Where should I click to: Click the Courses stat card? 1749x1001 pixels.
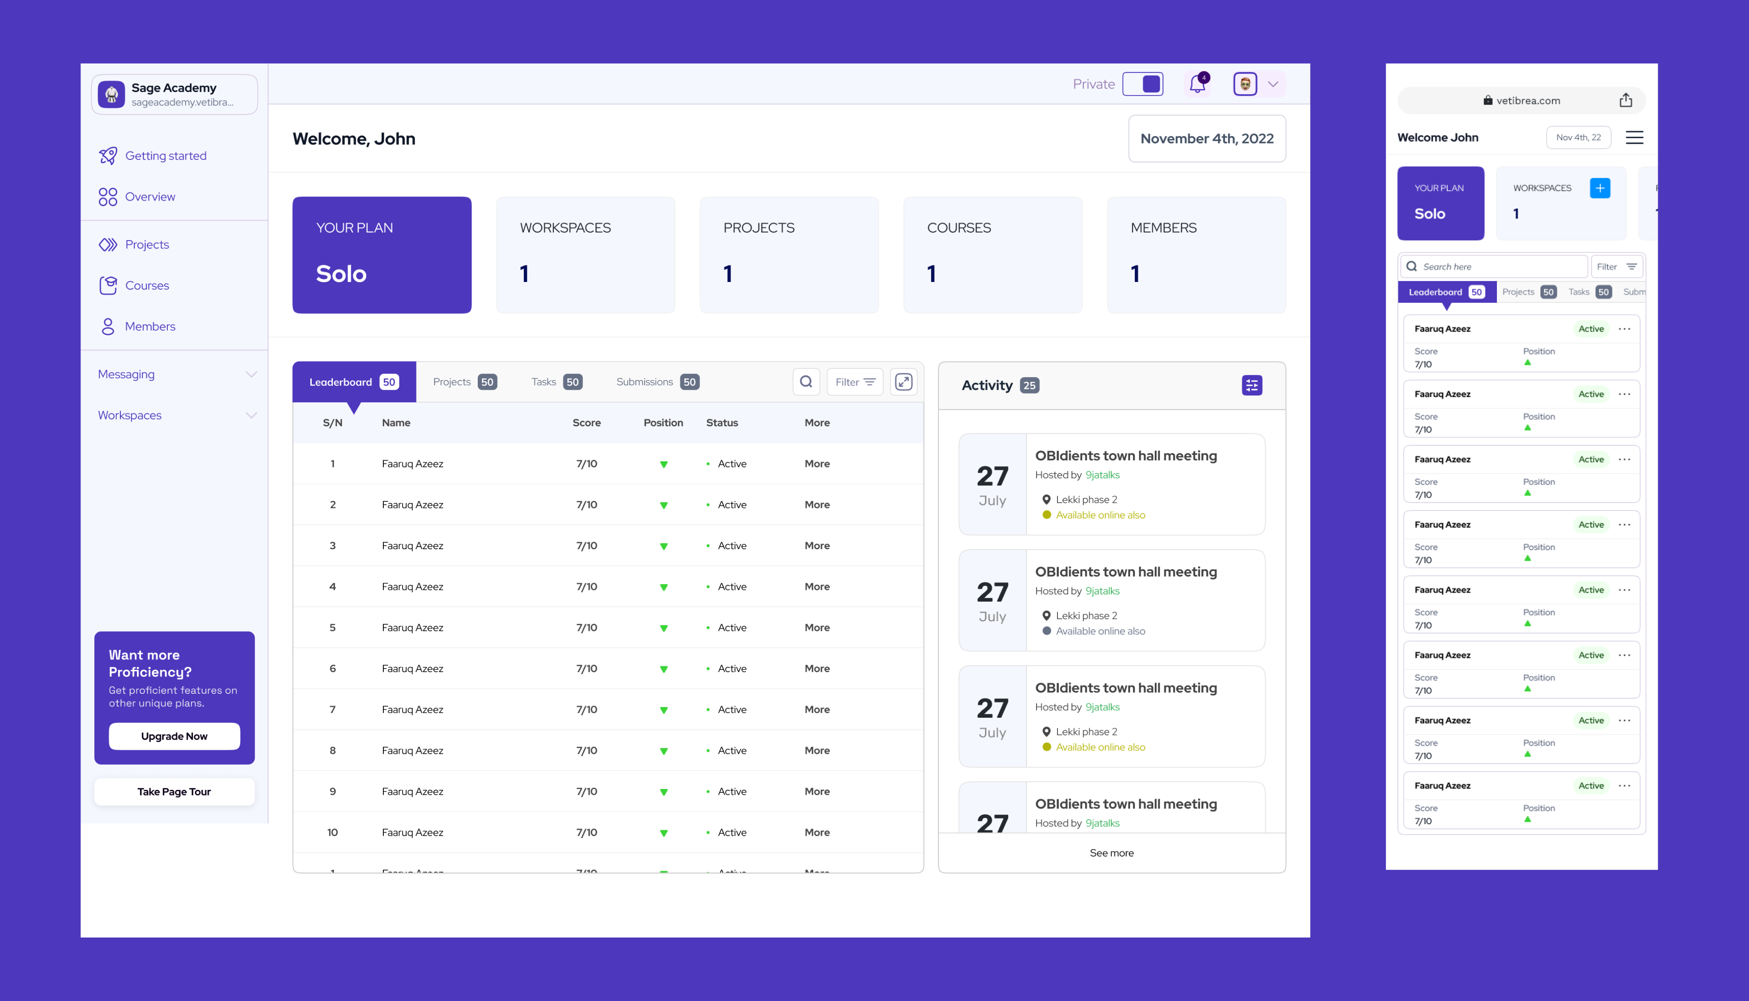pyautogui.click(x=992, y=255)
